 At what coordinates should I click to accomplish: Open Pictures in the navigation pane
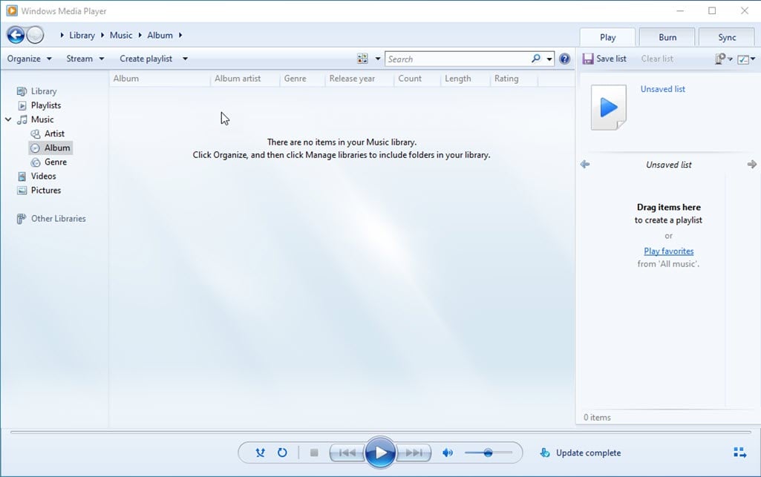click(x=45, y=190)
